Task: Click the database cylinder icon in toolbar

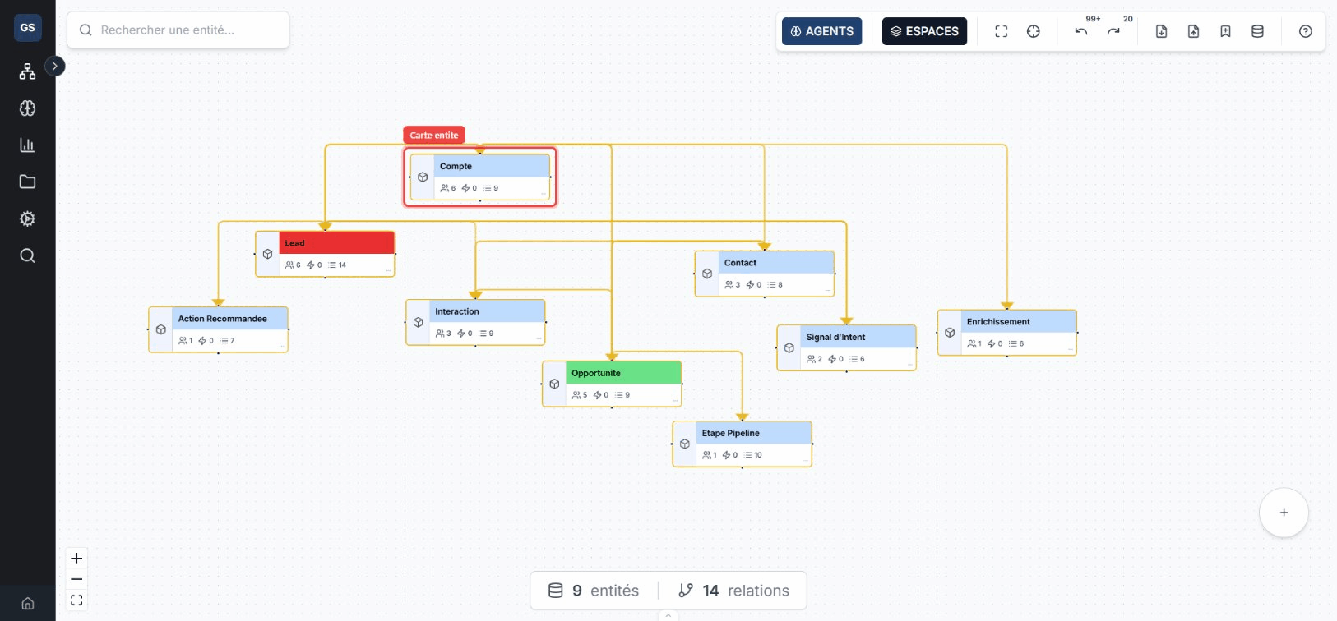Action: 1257,31
